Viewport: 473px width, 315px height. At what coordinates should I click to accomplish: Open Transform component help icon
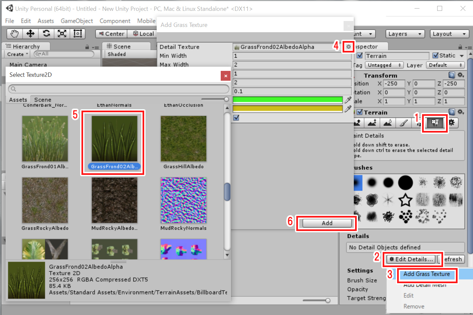(x=452, y=75)
